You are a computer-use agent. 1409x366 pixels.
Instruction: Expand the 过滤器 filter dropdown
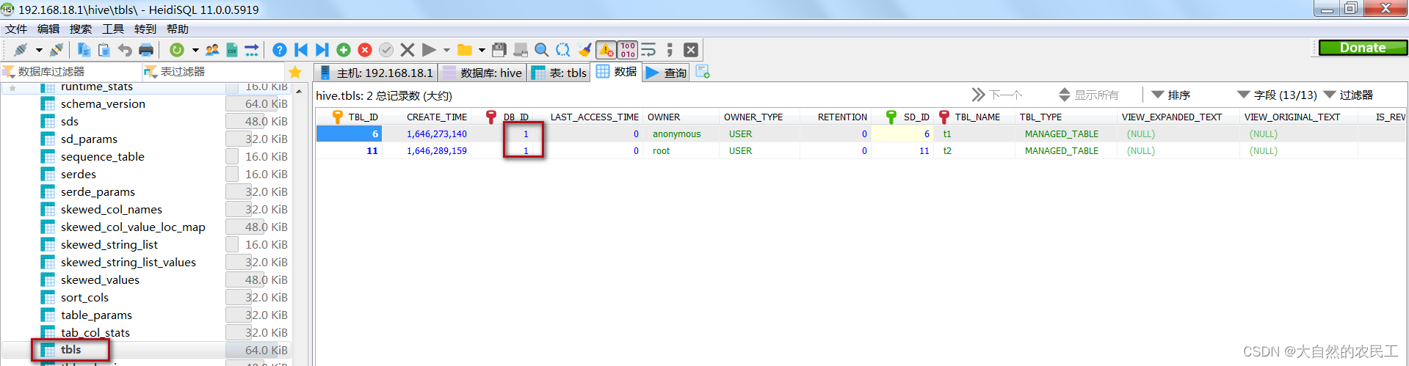1348,95
